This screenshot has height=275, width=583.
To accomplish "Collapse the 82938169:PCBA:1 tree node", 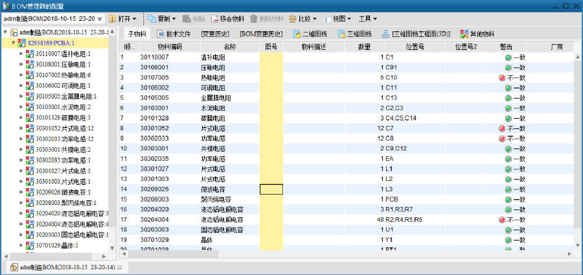I will (14, 43).
